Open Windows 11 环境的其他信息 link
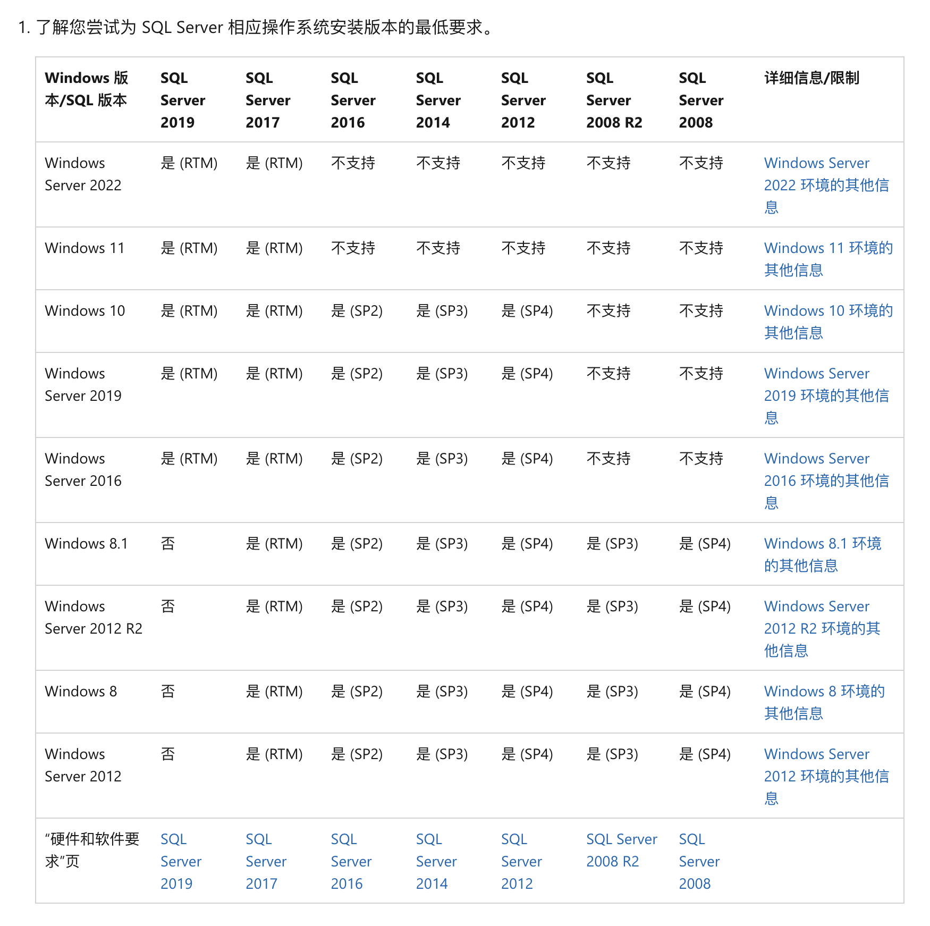Screen dimensions: 930x926 point(828,259)
